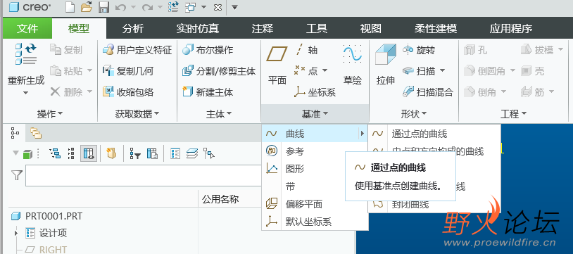Viewport: 573px width, 254px height.
Task: Click the Undo arrow icon
Action: (x=120, y=7)
